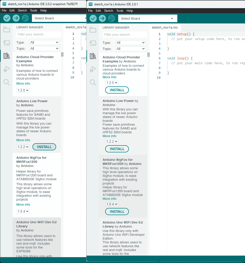
Task: Open Search magnifier icon in IDE 2.0.1 sidebar
Action: pyautogui.click(x=93, y=82)
